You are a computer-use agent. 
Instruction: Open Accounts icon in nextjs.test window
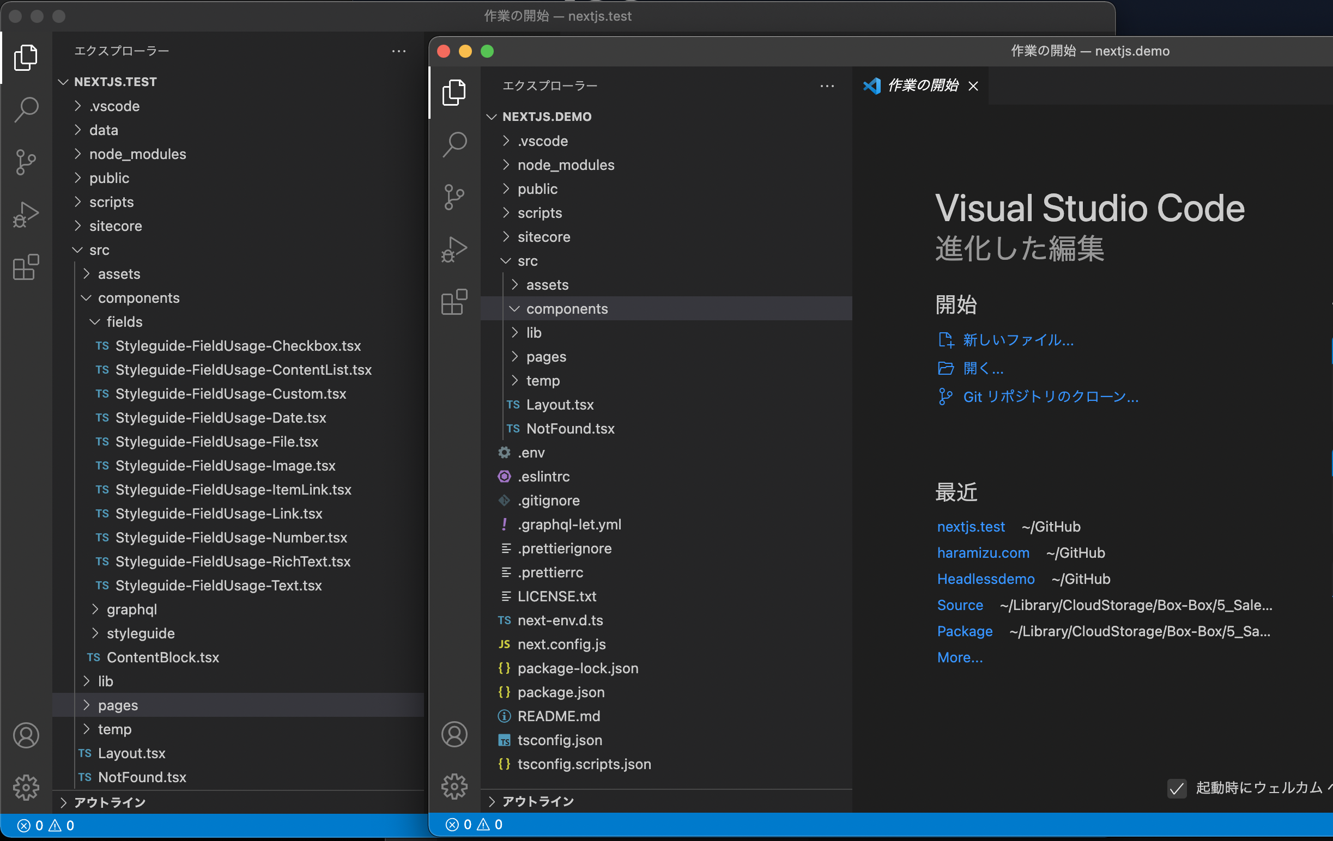(26, 735)
